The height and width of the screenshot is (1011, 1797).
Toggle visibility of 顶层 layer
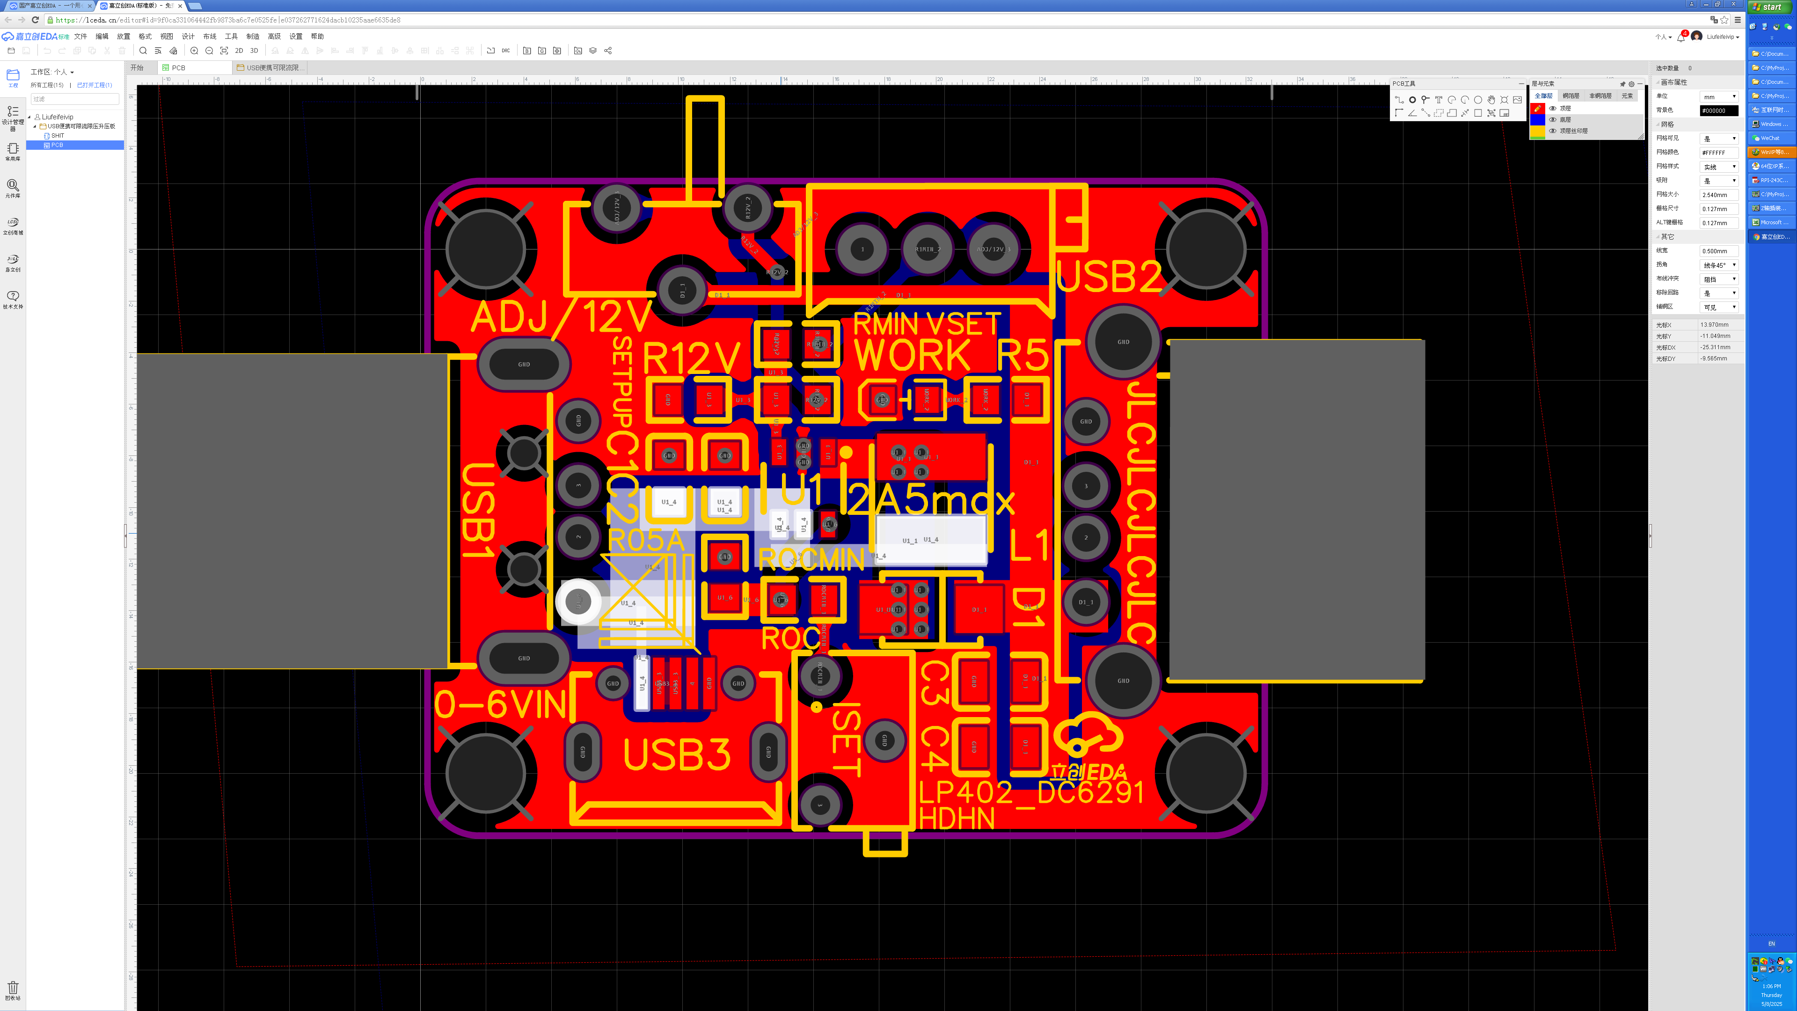(1553, 108)
